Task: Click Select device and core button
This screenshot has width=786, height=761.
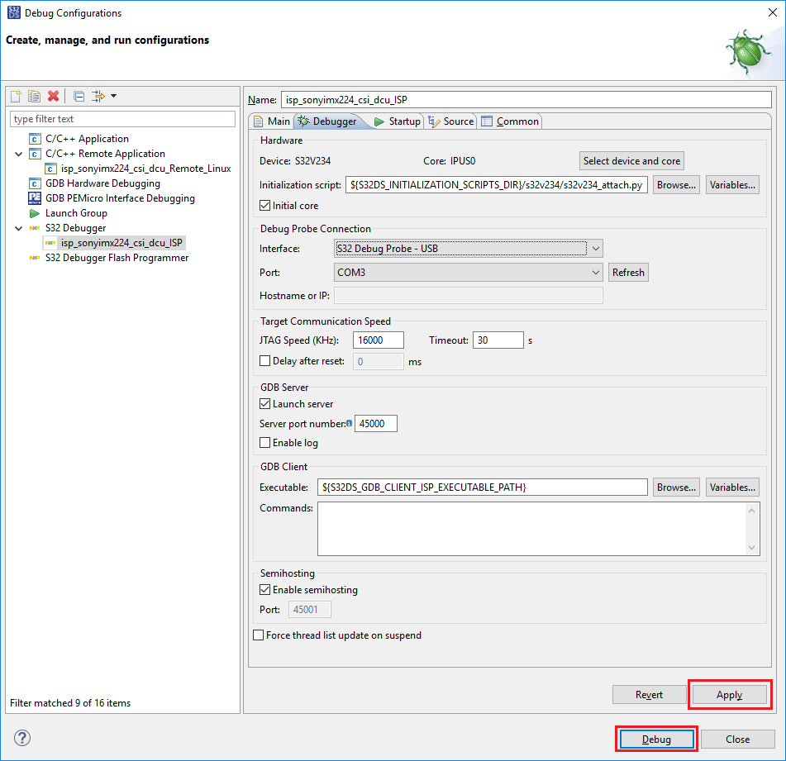Action: [631, 161]
